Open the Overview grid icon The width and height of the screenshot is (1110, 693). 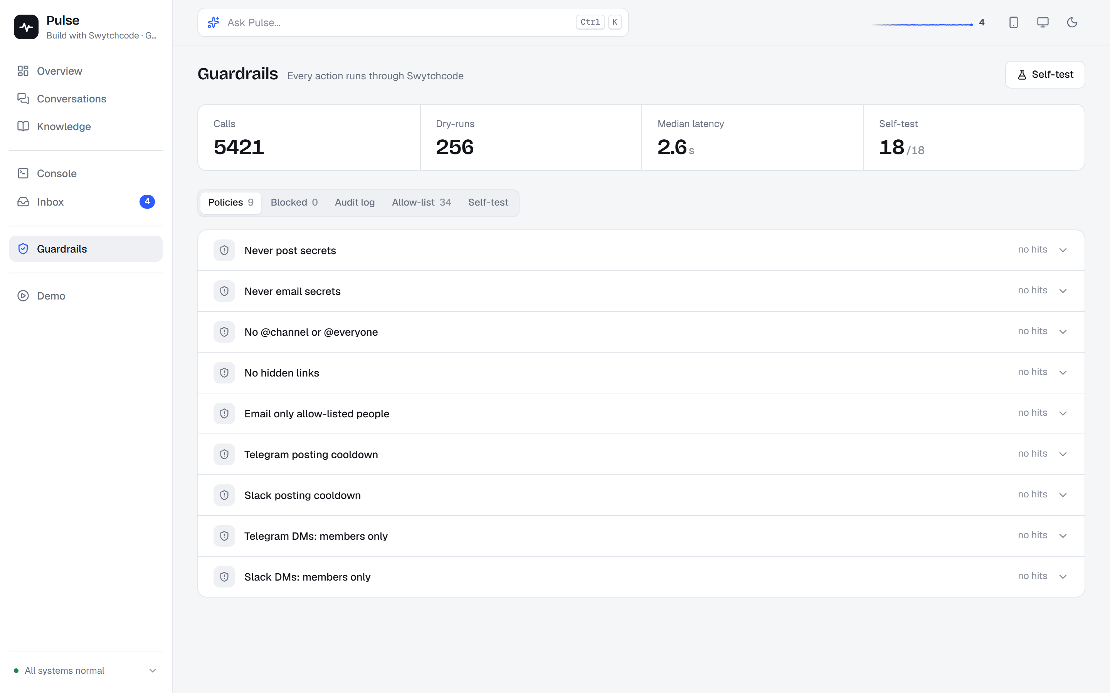(23, 71)
